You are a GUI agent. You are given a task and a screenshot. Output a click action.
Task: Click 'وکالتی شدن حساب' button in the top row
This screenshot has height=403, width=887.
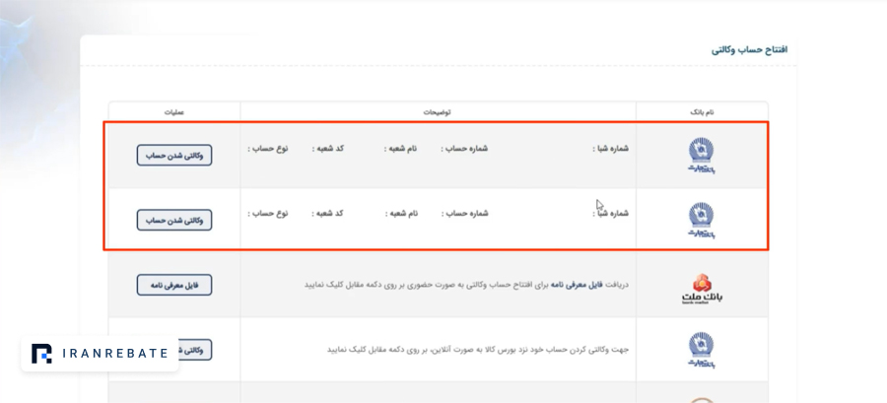[174, 155]
